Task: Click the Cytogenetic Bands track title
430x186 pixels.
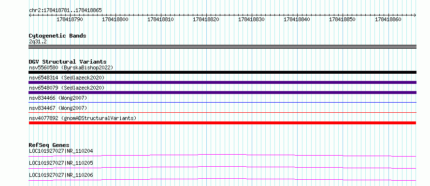Action: pos(57,36)
